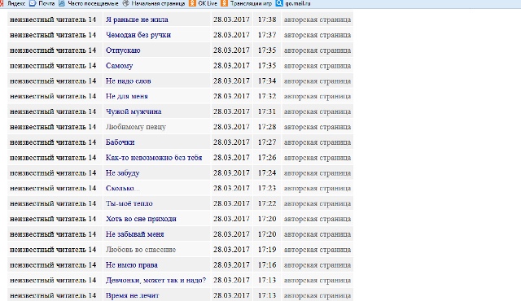This screenshot has width=521, height=301.
Task: Open the Бабочки poem link
Action: [120, 142]
